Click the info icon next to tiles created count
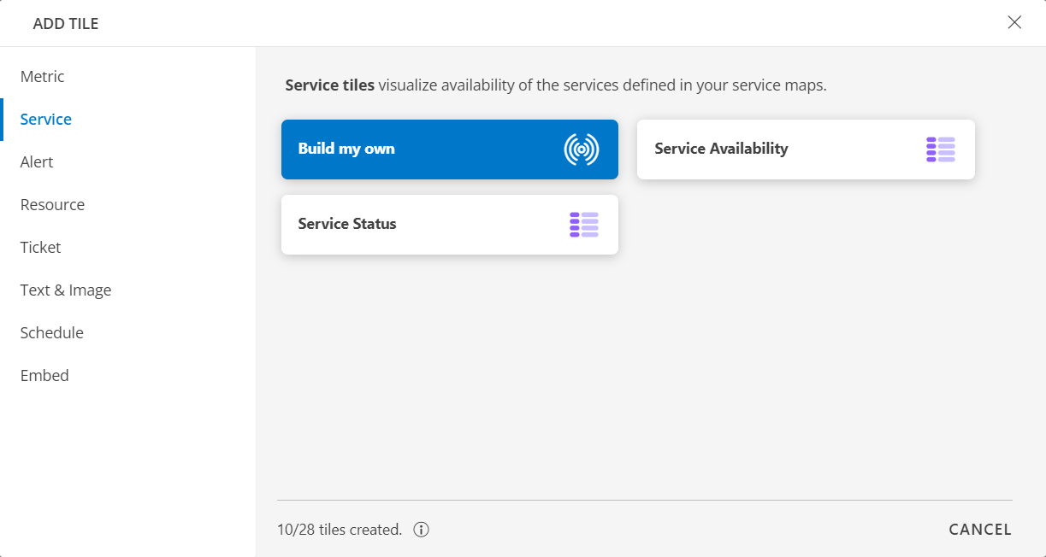 (421, 530)
